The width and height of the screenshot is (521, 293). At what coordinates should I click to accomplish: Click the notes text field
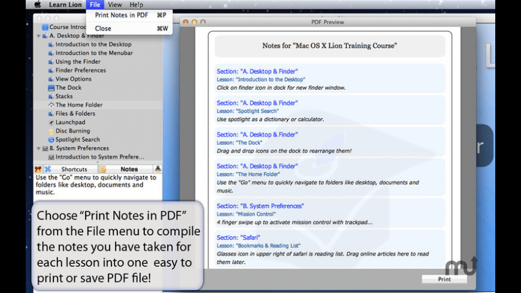coord(98,187)
